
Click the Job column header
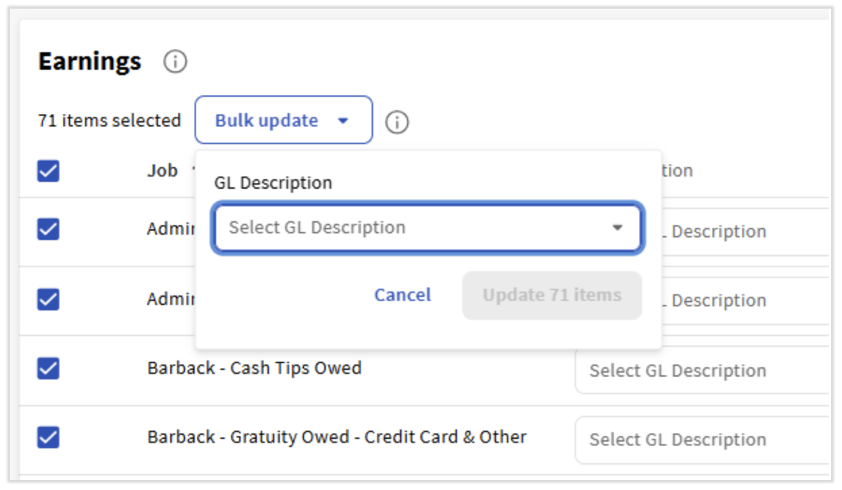tap(163, 171)
